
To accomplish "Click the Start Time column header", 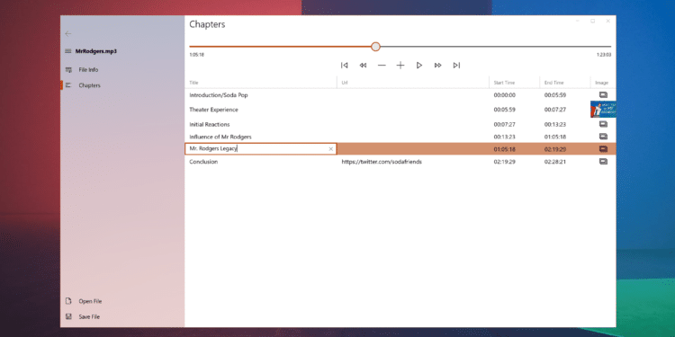I will pos(504,83).
